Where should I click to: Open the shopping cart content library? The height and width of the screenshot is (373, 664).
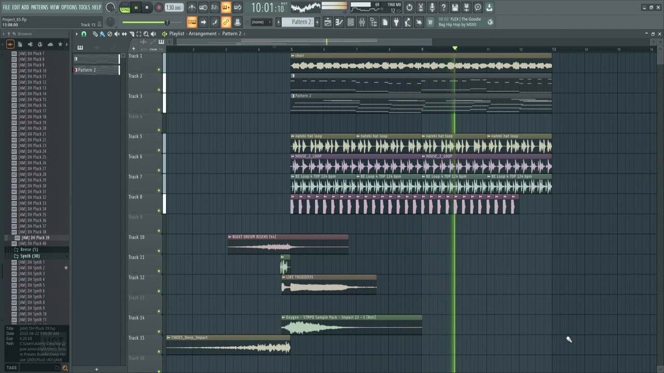tap(430, 22)
